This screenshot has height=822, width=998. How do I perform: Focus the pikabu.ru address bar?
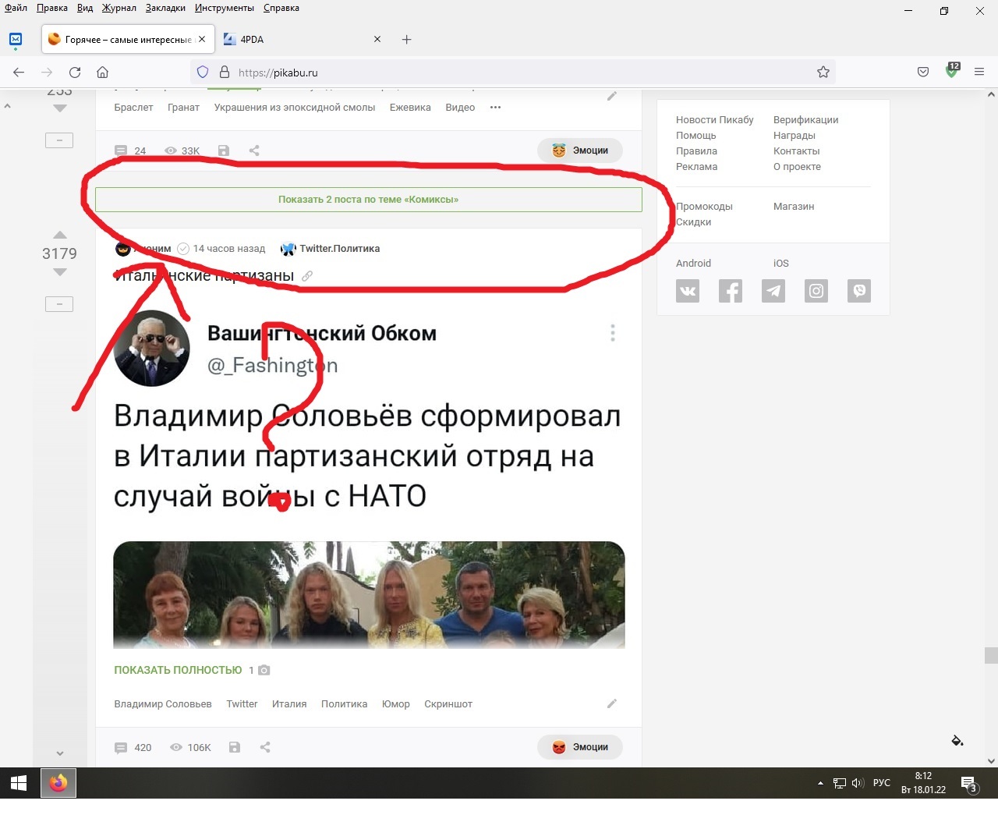(x=512, y=73)
